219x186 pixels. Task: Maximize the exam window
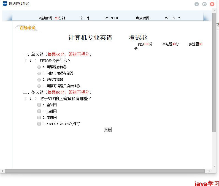(x=204, y=4)
